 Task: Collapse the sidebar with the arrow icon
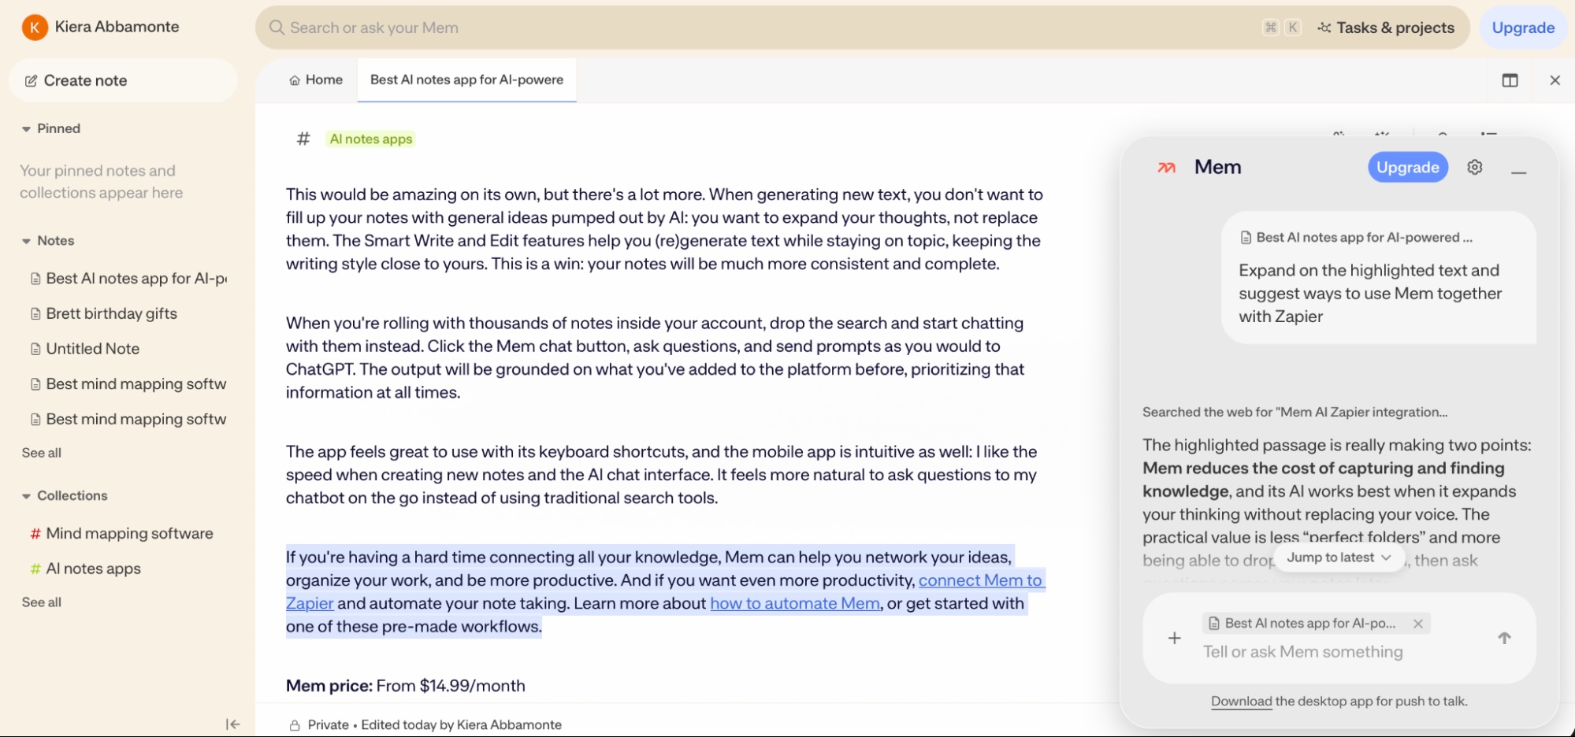(232, 724)
